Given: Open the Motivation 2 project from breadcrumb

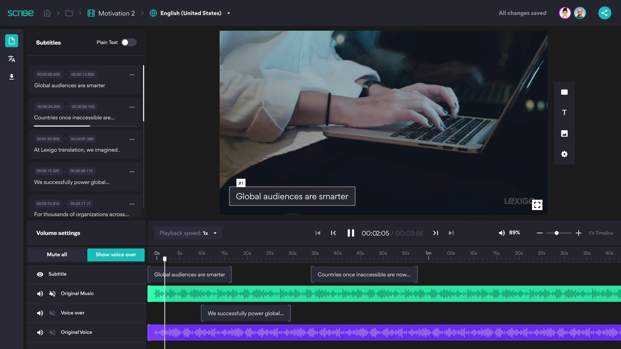Looking at the screenshot, I should pyautogui.click(x=116, y=13).
